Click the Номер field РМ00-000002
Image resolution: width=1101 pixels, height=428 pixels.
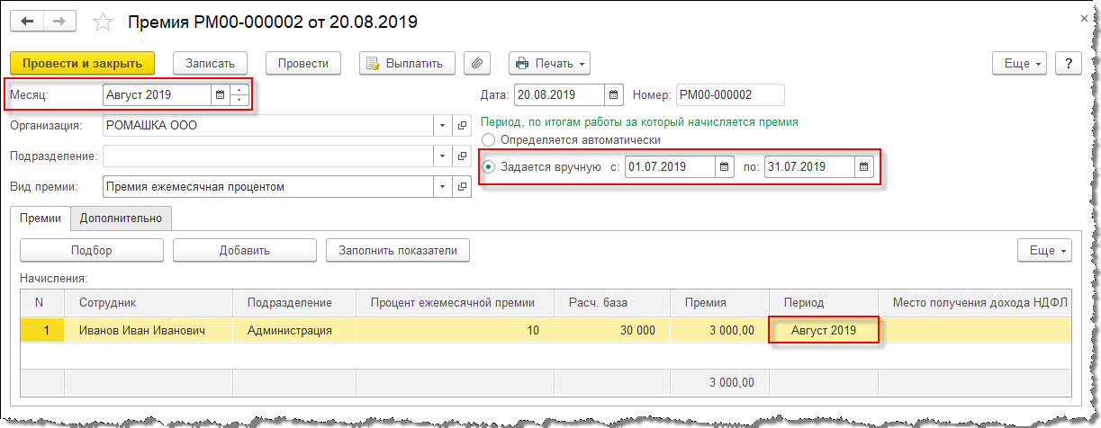pyautogui.click(x=730, y=94)
